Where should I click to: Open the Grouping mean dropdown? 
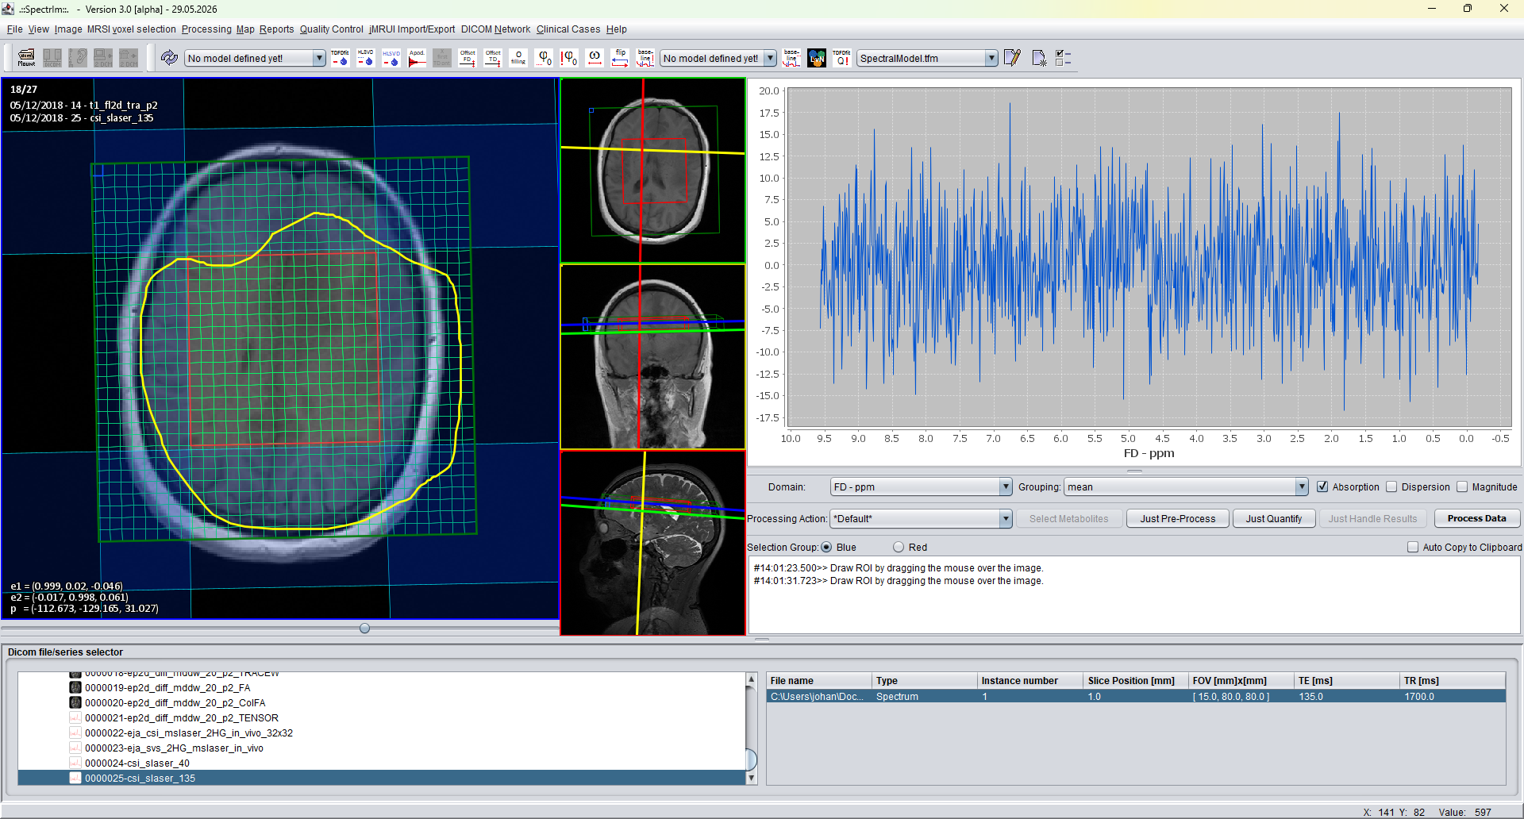point(1186,487)
